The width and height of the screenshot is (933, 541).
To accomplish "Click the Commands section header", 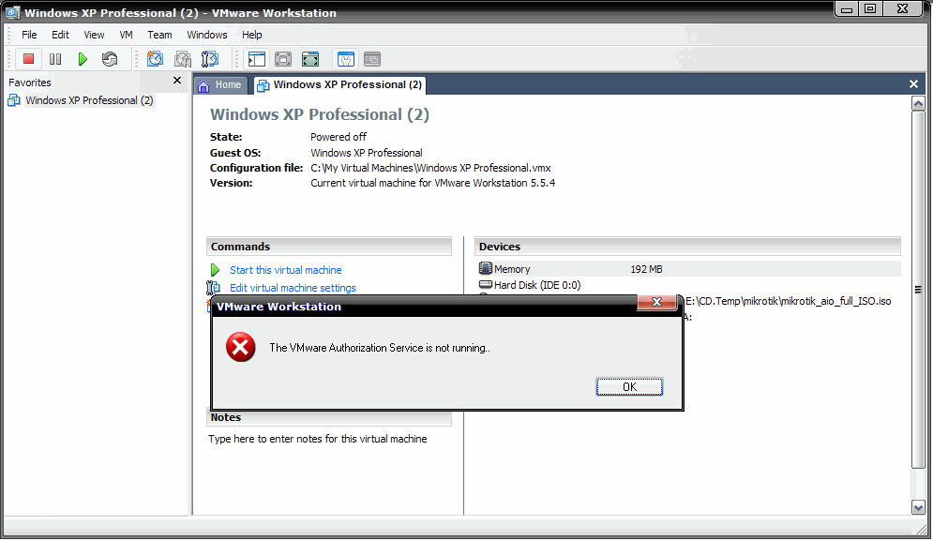I will click(329, 247).
